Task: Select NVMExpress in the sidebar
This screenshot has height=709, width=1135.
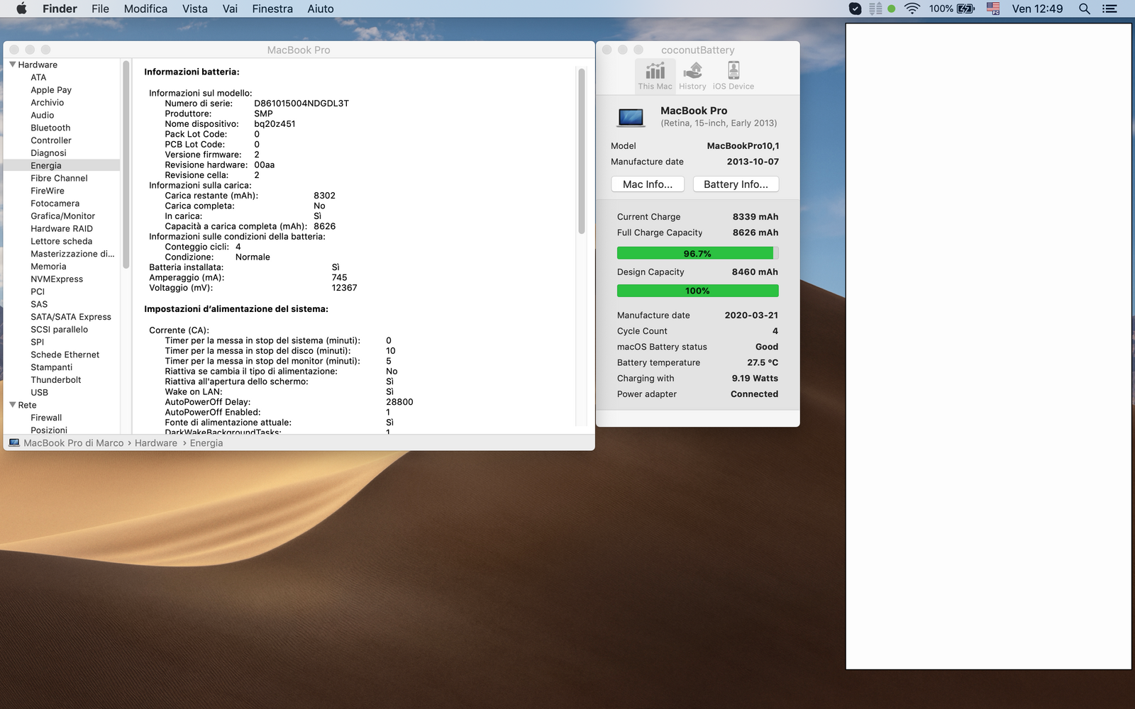Action: (x=57, y=279)
